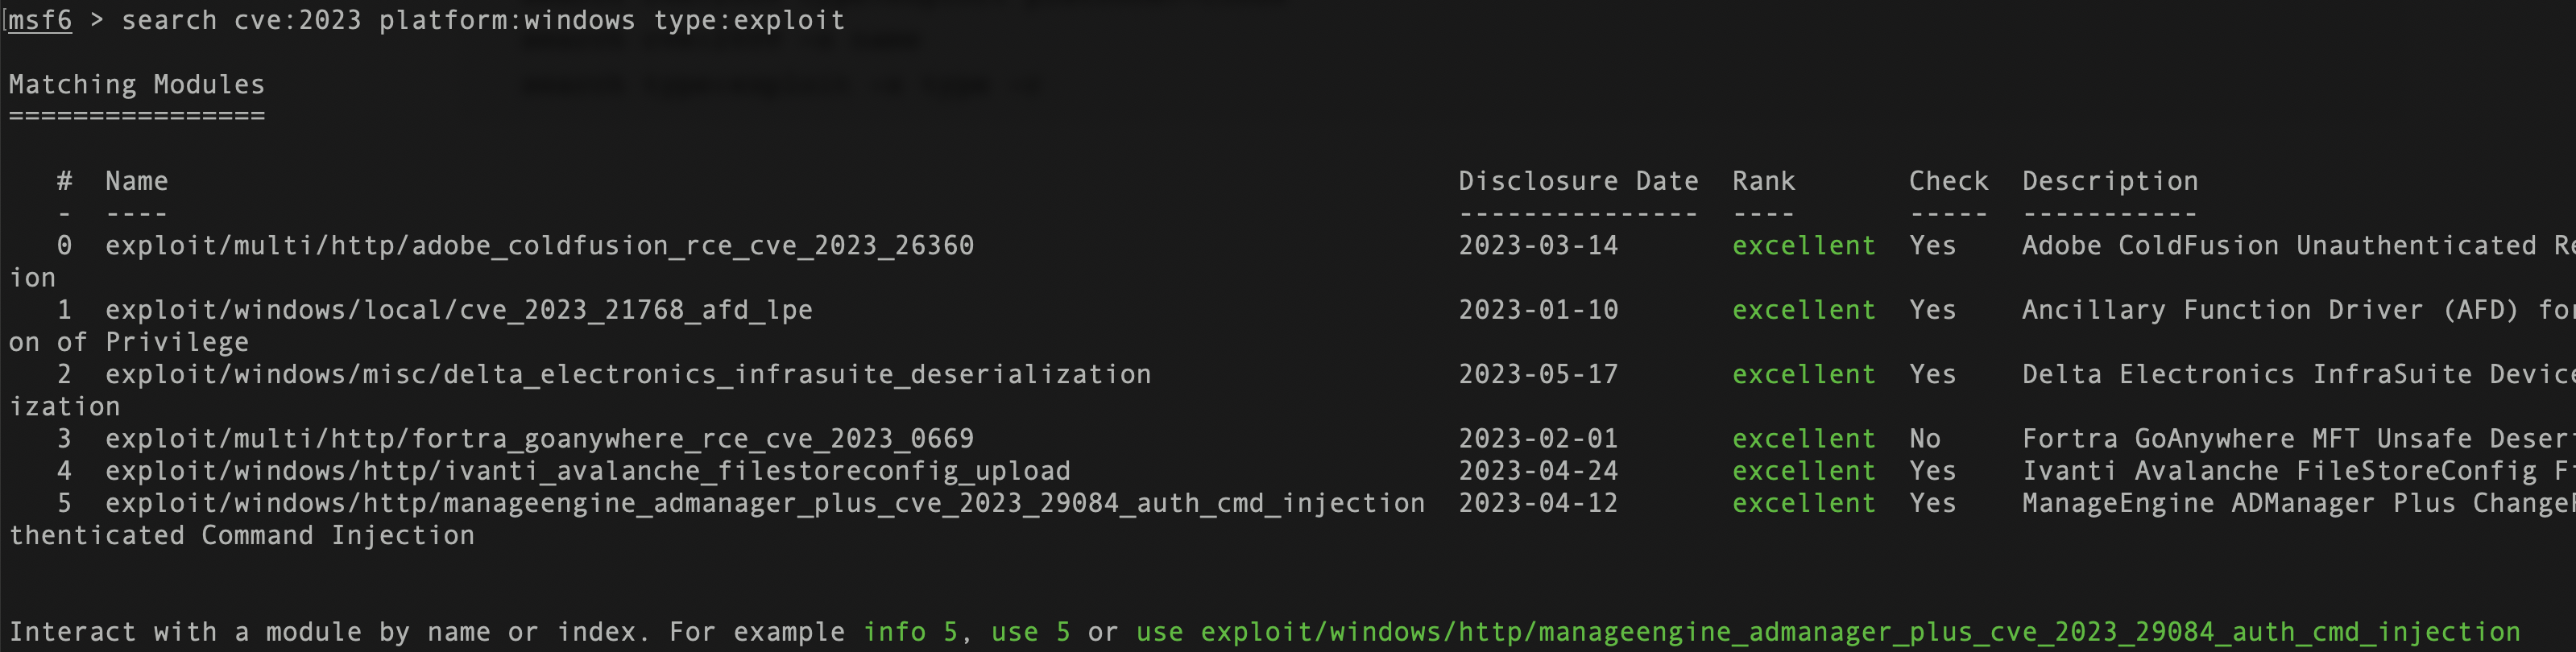
Task: Click the manageengine_admanager_plus module in row 5
Action: [x=765, y=503]
